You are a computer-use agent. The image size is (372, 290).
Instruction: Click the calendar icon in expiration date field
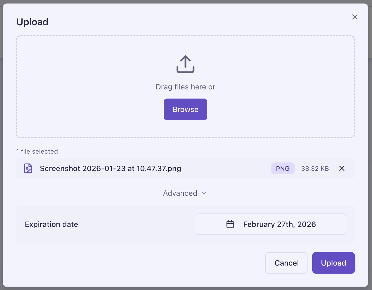point(230,224)
